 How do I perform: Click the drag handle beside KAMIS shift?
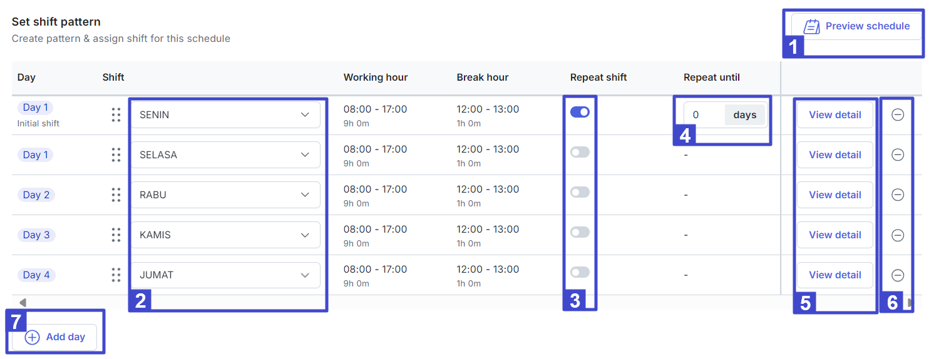point(116,235)
